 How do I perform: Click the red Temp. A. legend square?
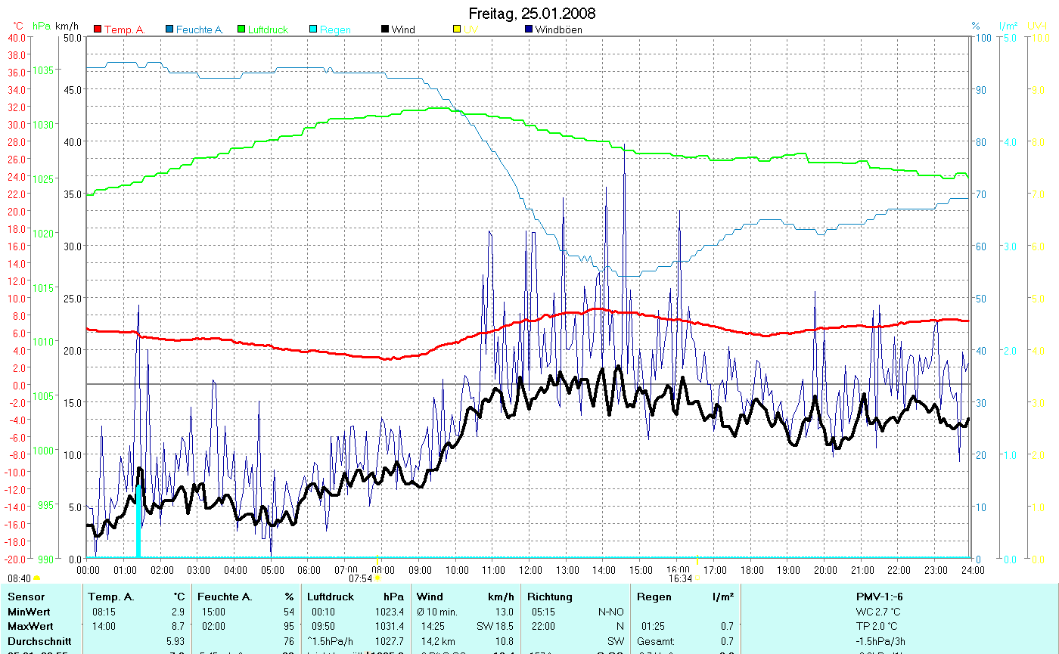(x=98, y=29)
